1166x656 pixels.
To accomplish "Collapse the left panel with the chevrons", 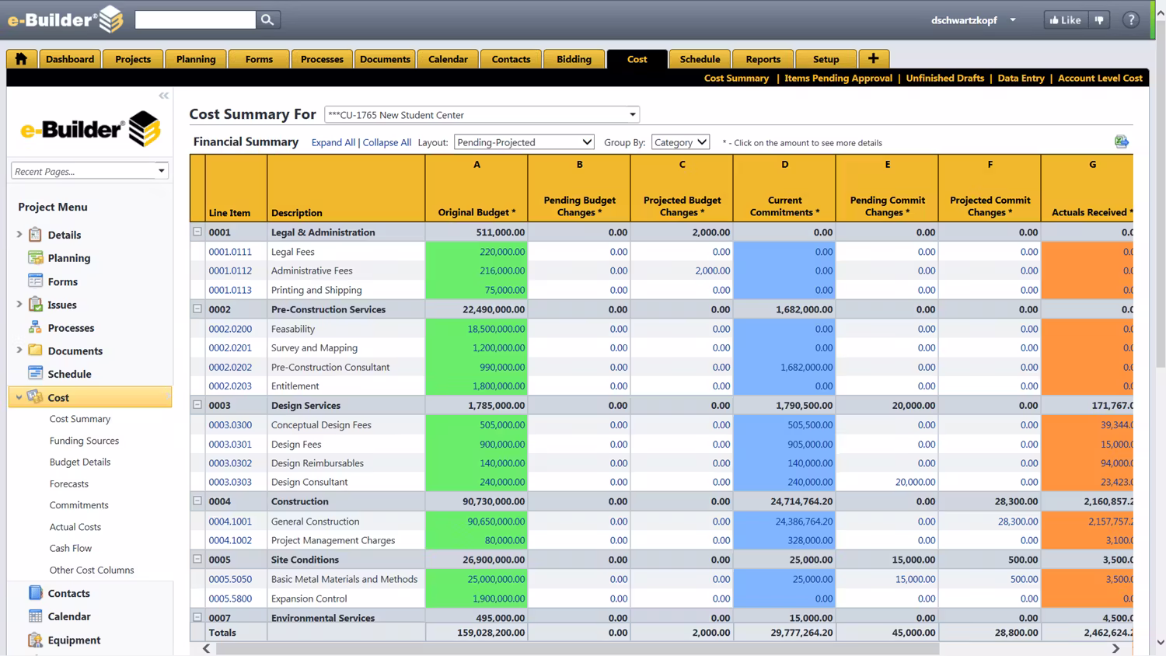I will coord(163,95).
